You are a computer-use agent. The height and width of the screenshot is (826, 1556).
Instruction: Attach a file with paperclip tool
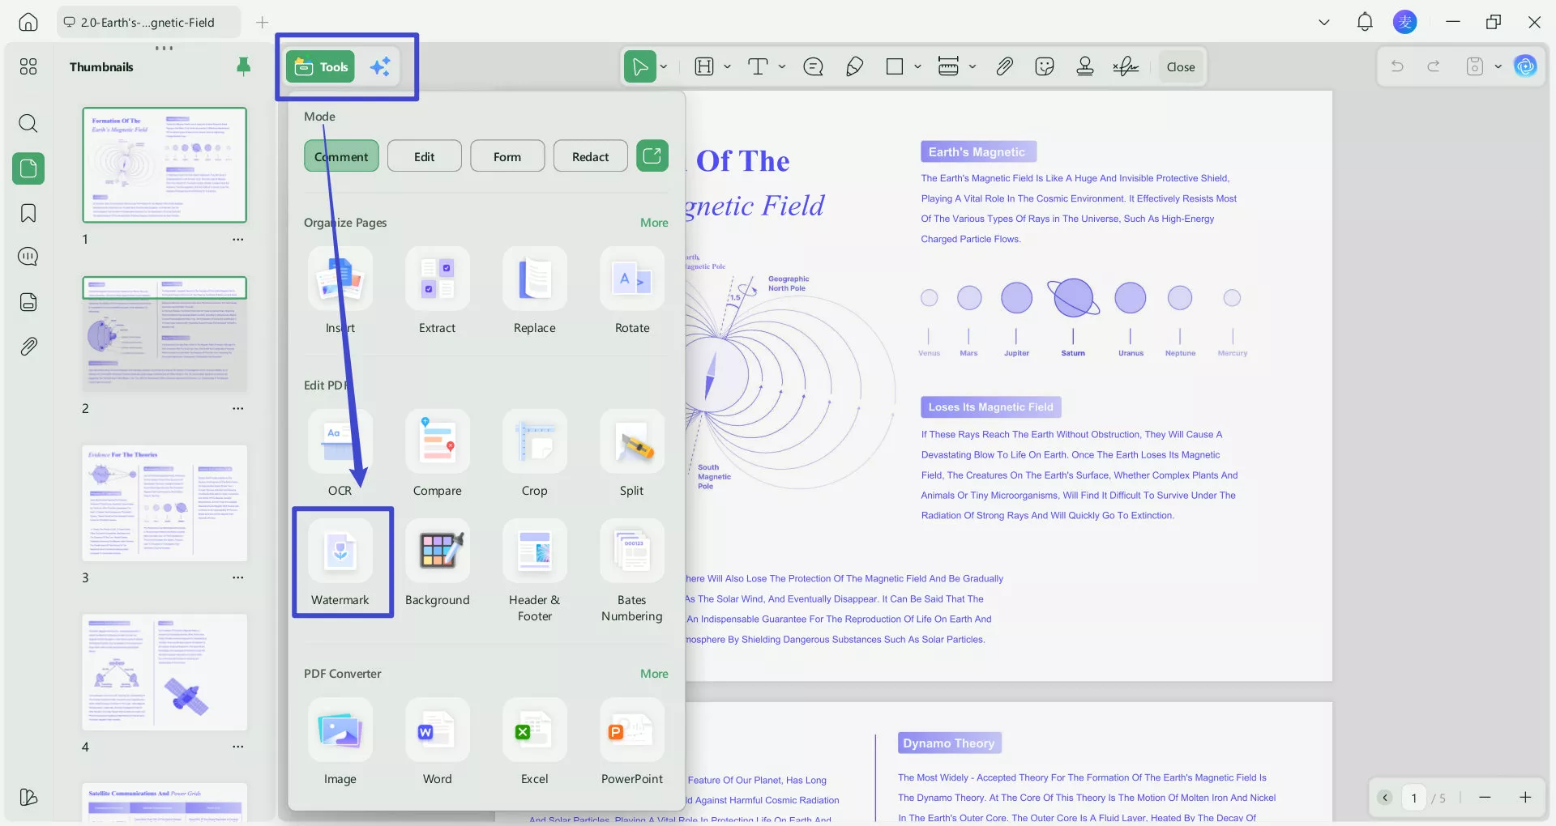click(x=1004, y=67)
